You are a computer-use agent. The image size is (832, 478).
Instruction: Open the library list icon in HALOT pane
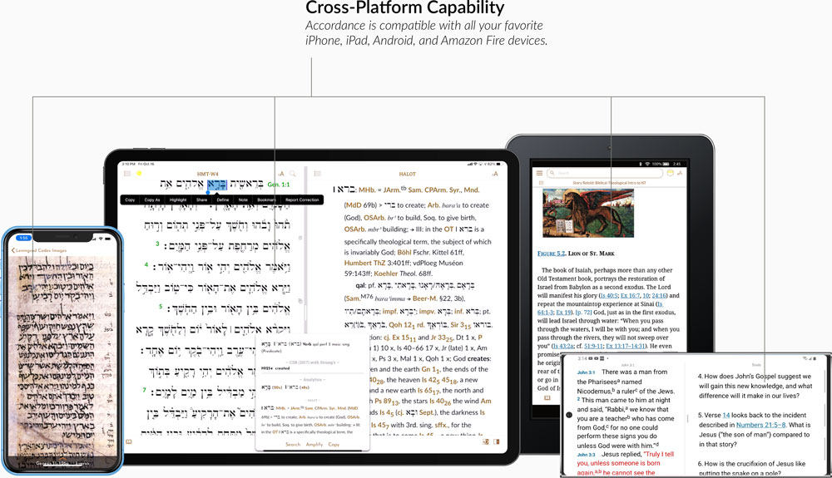coord(317,173)
